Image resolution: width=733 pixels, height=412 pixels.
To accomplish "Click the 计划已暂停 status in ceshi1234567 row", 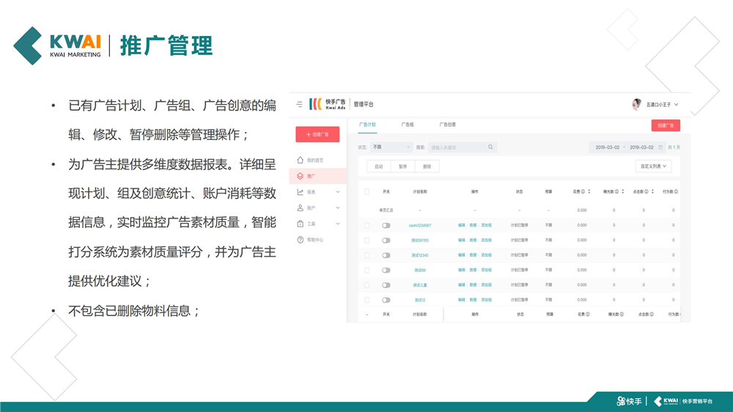I will coord(520,225).
